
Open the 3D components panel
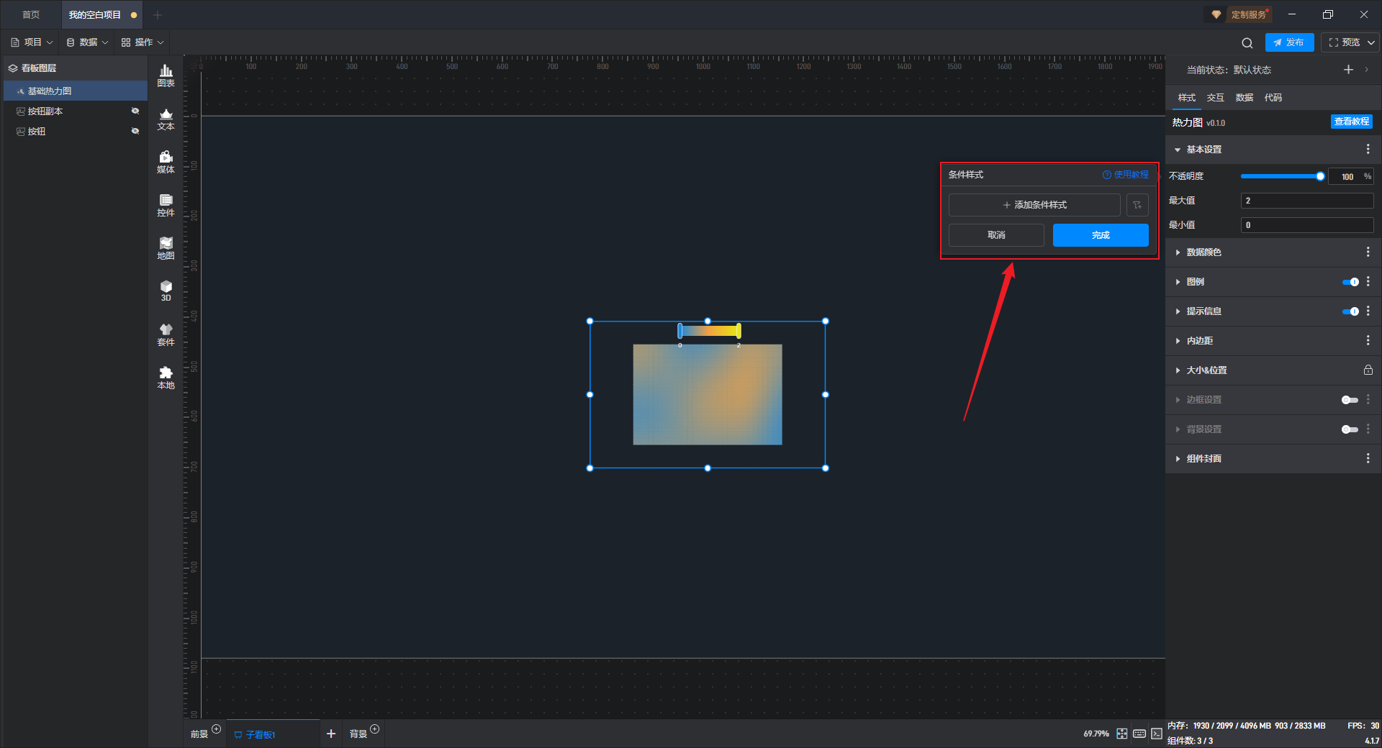[x=166, y=291]
